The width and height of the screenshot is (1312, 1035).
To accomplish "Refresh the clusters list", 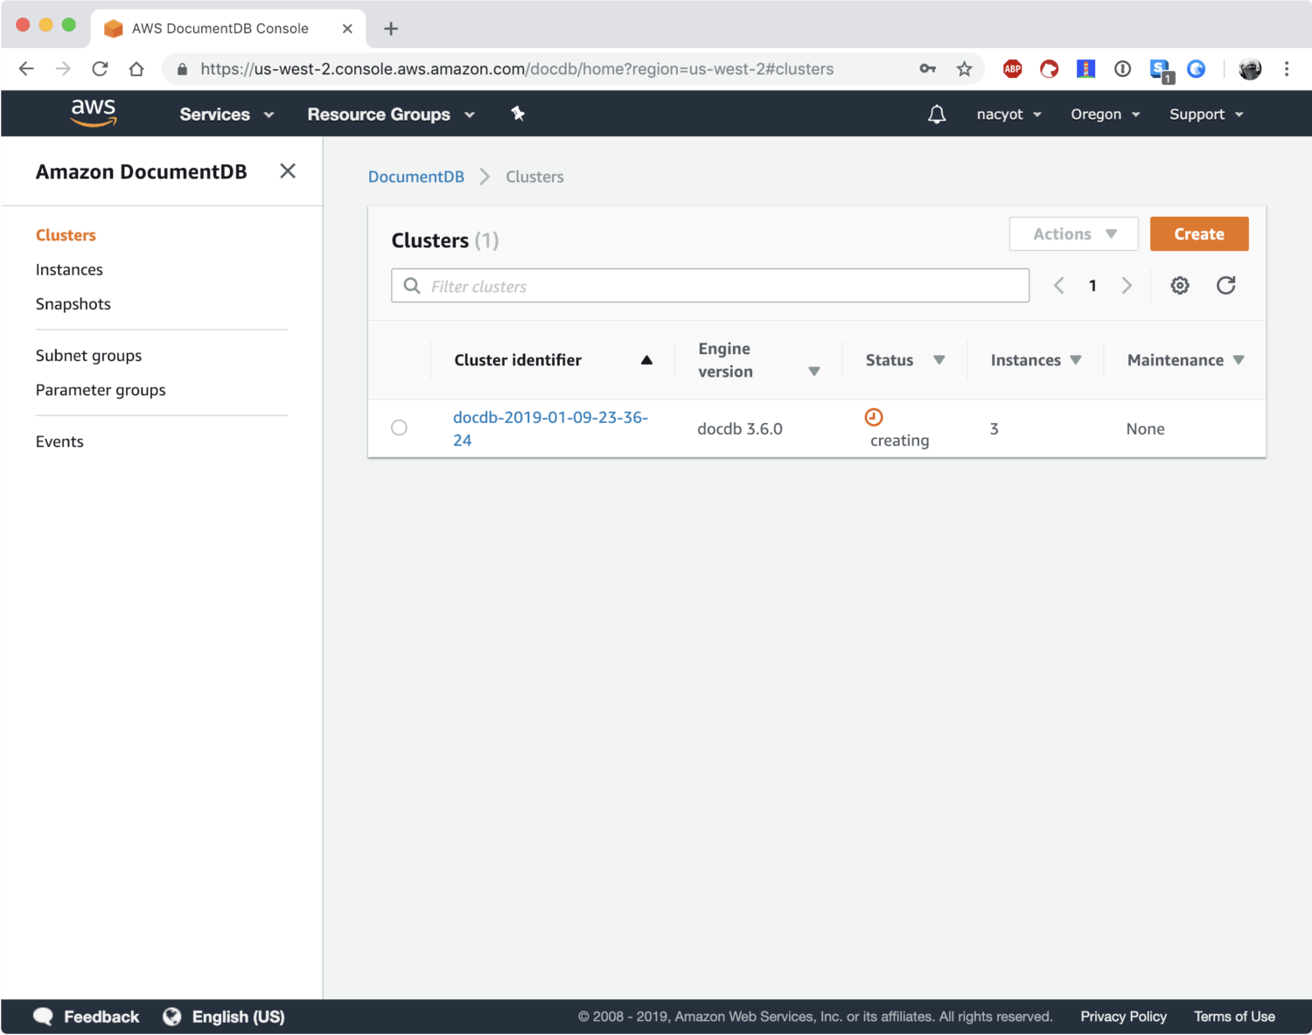I will [1226, 285].
